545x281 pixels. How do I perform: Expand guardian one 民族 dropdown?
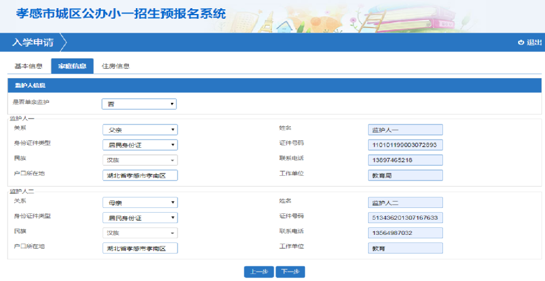pos(139,160)
